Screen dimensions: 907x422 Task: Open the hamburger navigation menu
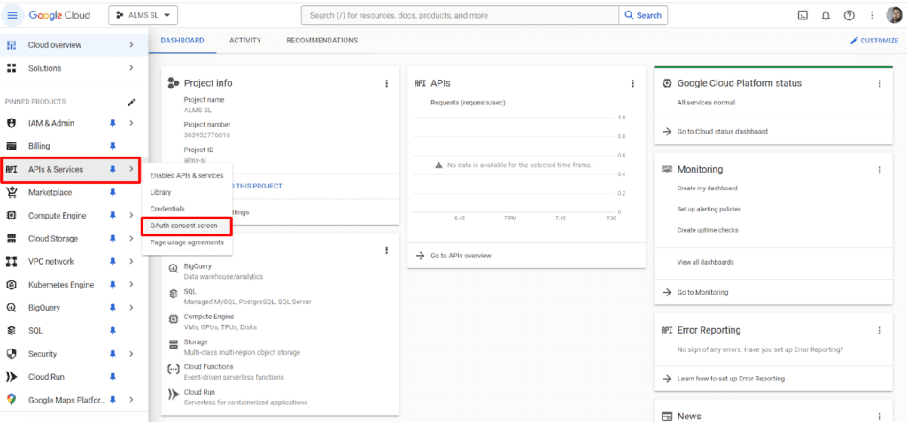tap(12, 16)
